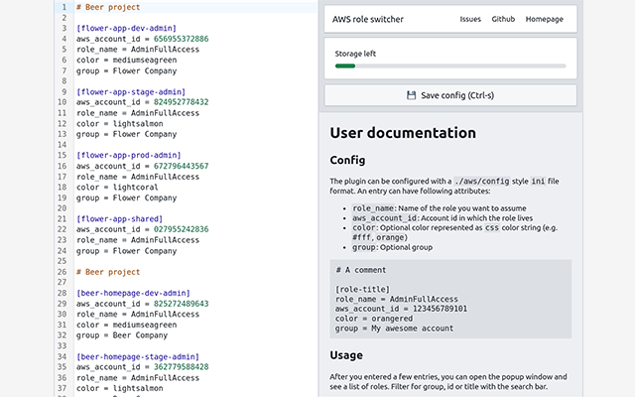The width and height of the screenshot is (635, 397).
Task: Click the [flower-app-shared] section header
Action: pyautogui.click(x=119, y=218)
